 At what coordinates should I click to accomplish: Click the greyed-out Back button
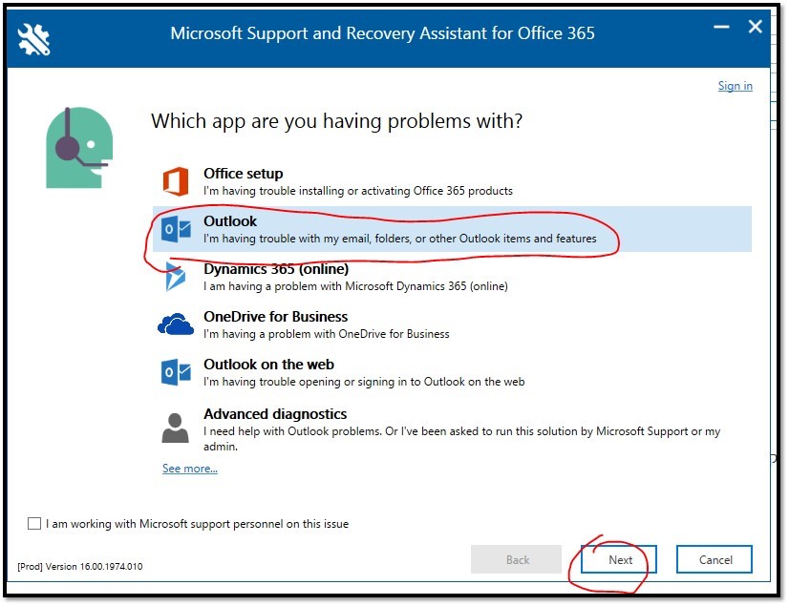tap(517, 559)
